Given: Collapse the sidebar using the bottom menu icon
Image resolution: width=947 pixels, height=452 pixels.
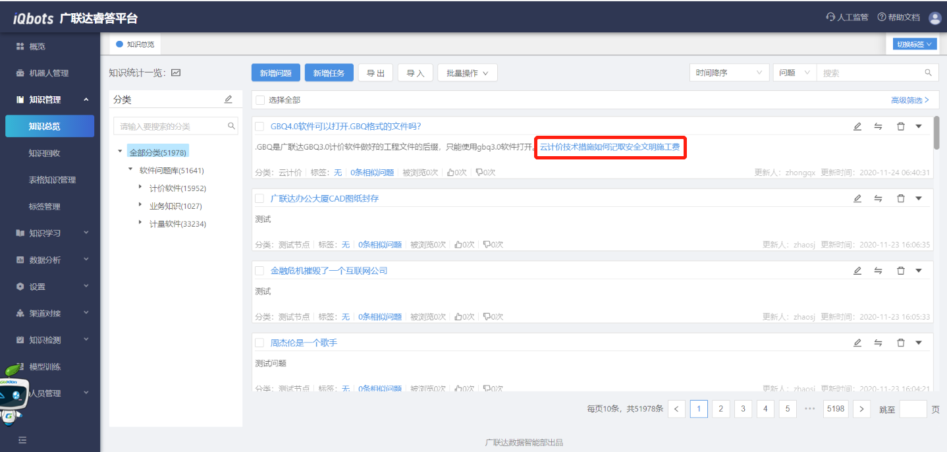Looking at the screenshot, I should [x=22, y=439].
